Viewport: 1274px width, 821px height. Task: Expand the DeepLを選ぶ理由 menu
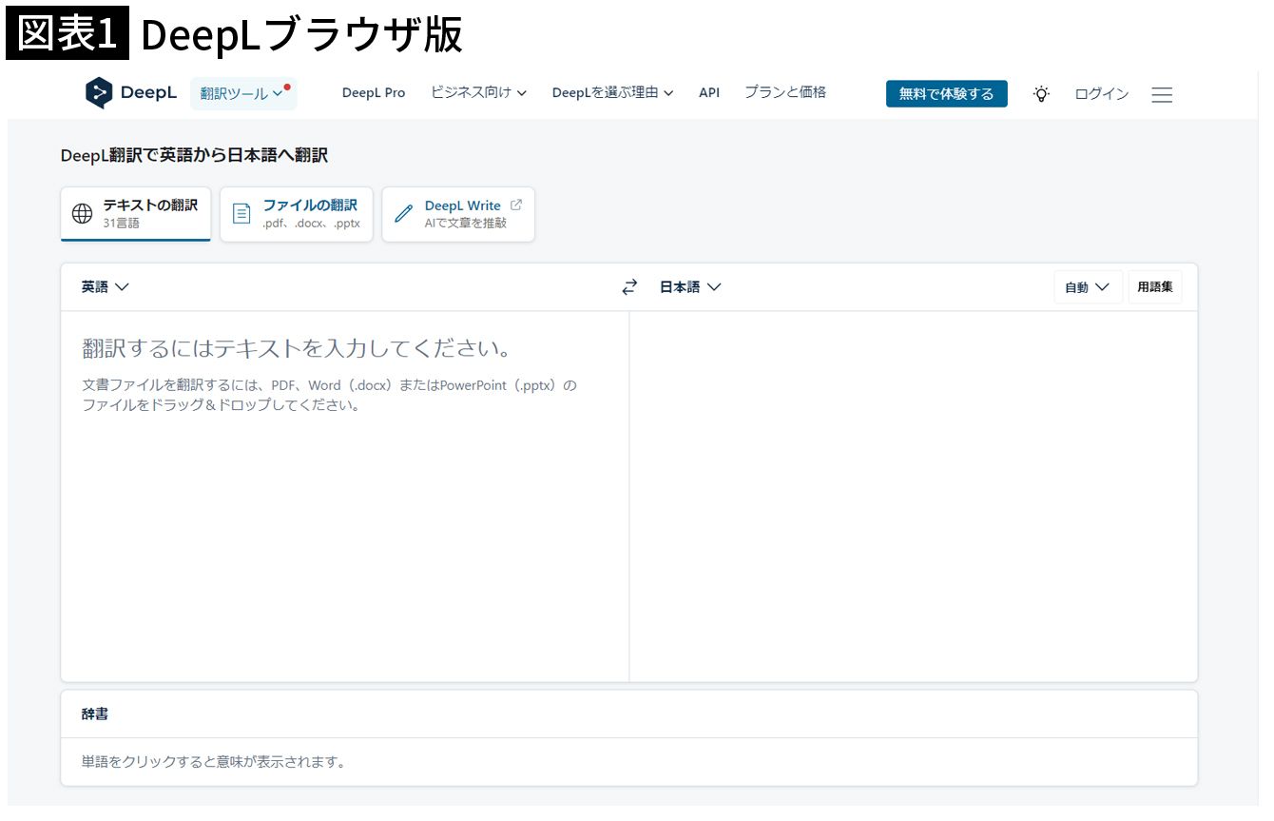(612, 92)
